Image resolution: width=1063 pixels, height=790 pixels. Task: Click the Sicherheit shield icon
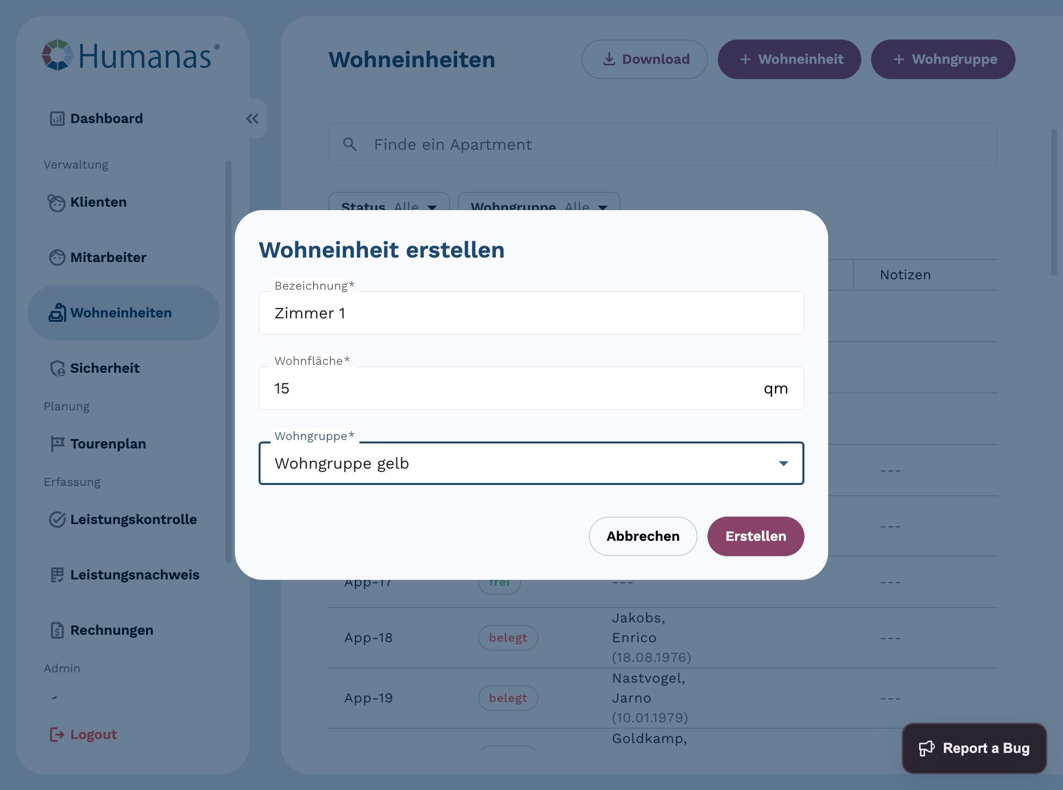click(x=57, y=368)
